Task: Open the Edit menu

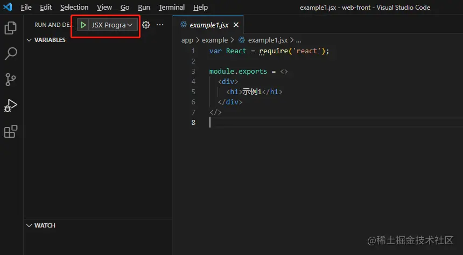Action: click(46, 8)
